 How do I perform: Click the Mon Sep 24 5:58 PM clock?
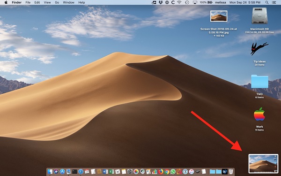tap(245, 2)
